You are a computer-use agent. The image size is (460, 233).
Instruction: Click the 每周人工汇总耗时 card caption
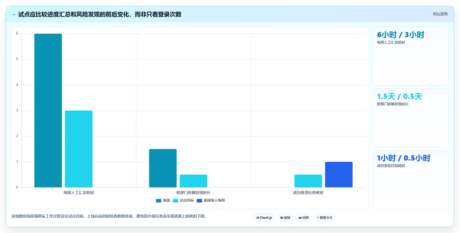[x=391, y=42]
